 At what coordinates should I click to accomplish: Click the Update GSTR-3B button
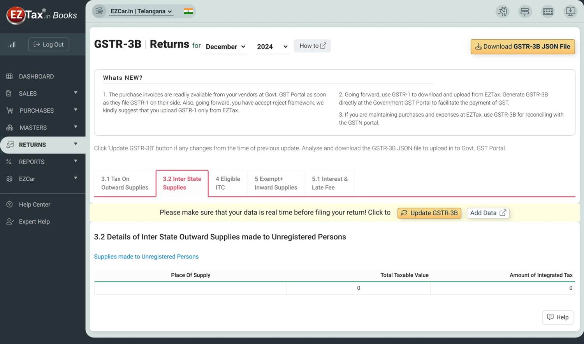pyautogui.click(x=429, y=213)
